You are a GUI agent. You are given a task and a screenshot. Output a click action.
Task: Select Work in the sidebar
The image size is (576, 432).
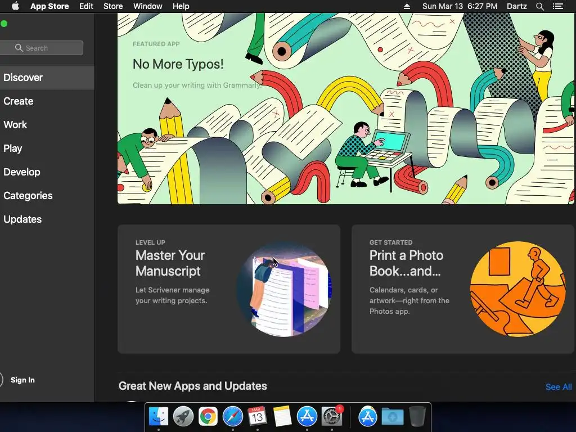click(x=47, y=124)
